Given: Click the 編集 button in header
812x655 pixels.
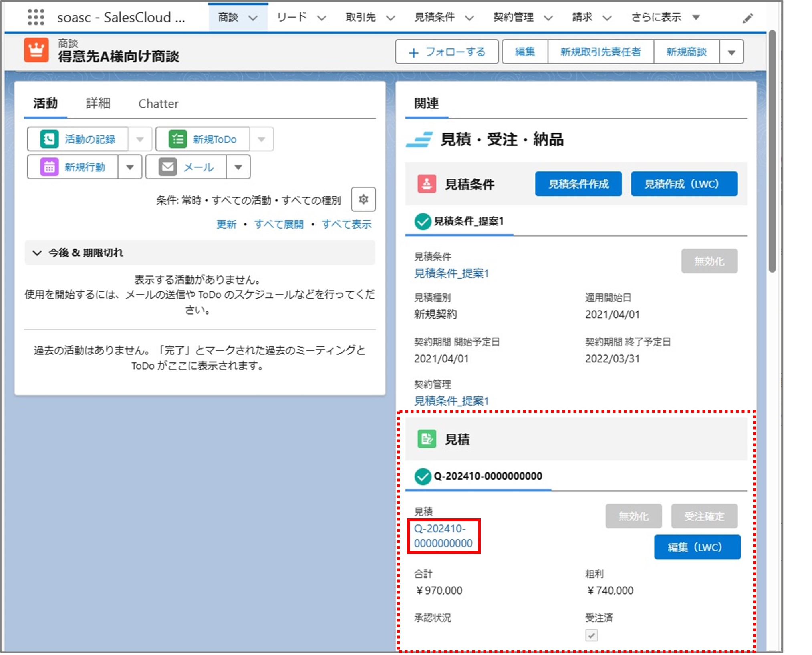Looking at the screenshot, I should [x=525, y=52].
